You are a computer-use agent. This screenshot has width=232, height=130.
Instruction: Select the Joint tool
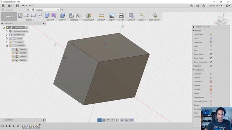(x=78, y=16)
